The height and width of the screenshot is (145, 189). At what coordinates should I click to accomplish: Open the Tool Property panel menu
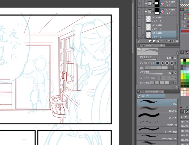point(138,45)
